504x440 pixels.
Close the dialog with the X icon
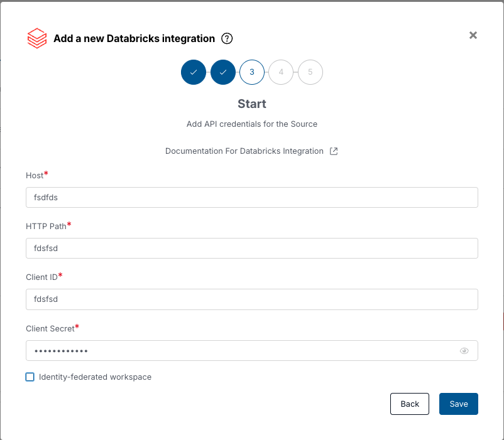[x=473, y=35]
